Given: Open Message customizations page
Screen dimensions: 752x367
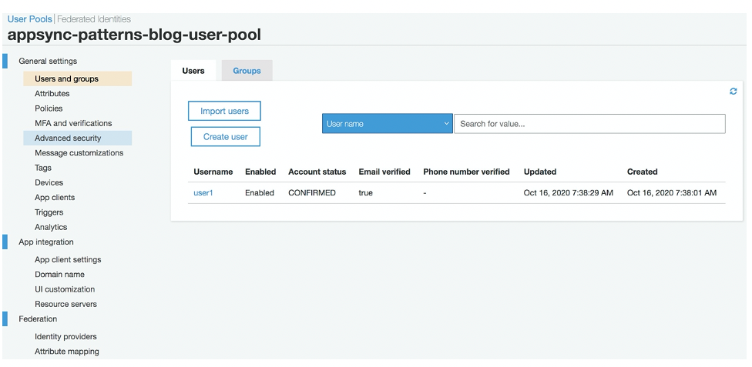Looking at the screenshot, I should (x=79, y=153).
